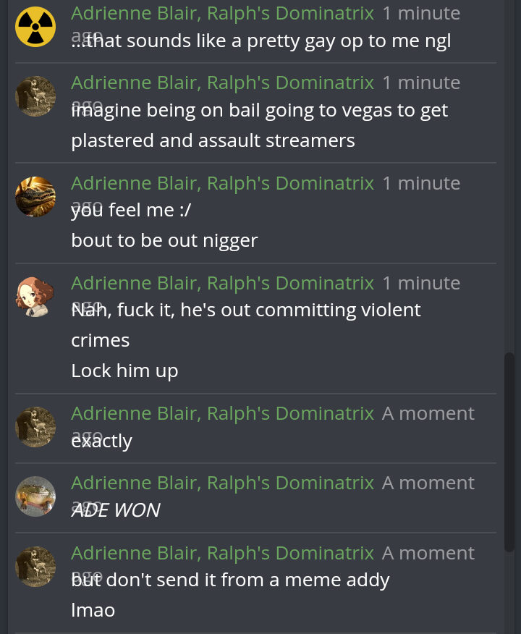Click '1 minute' timestamp on first message
The width and height of the screenshot is (521, 634).
421,13
